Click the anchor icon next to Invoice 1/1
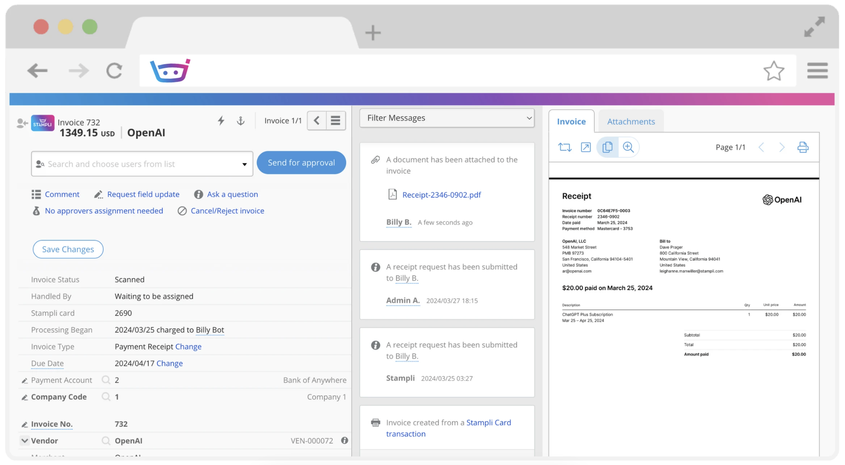The image size is (845, 465). tap(240, 121)
